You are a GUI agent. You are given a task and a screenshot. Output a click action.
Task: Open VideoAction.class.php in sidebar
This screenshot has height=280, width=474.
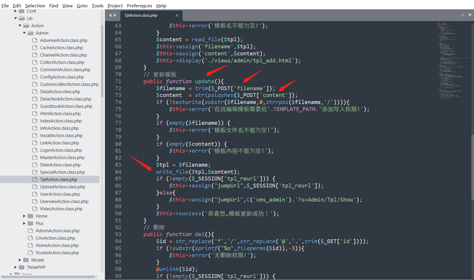(61, 209)
